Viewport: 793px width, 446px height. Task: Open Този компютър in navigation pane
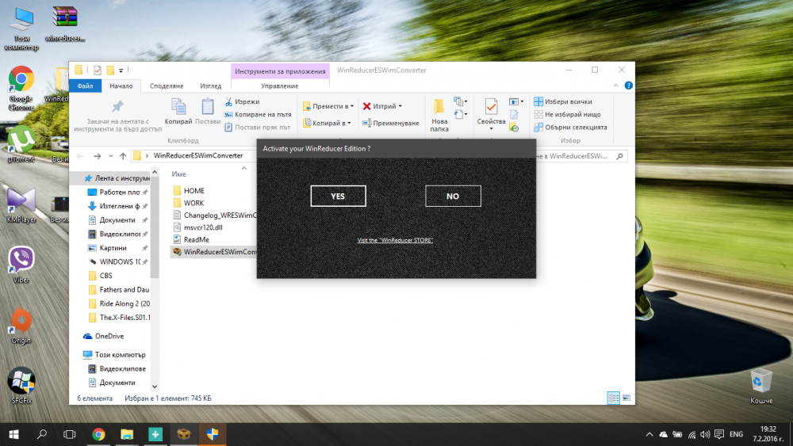114,355
